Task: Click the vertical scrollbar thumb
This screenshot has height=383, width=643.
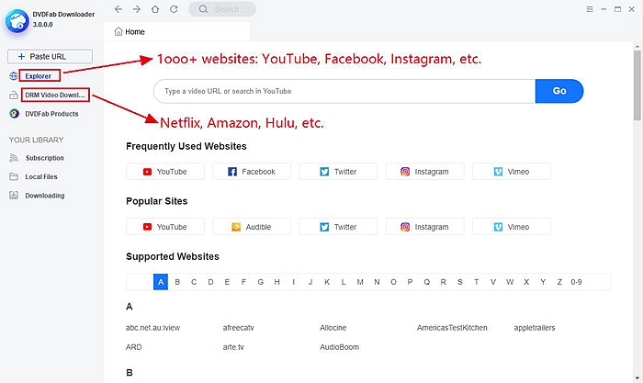Action: click(x=637, y=85)
